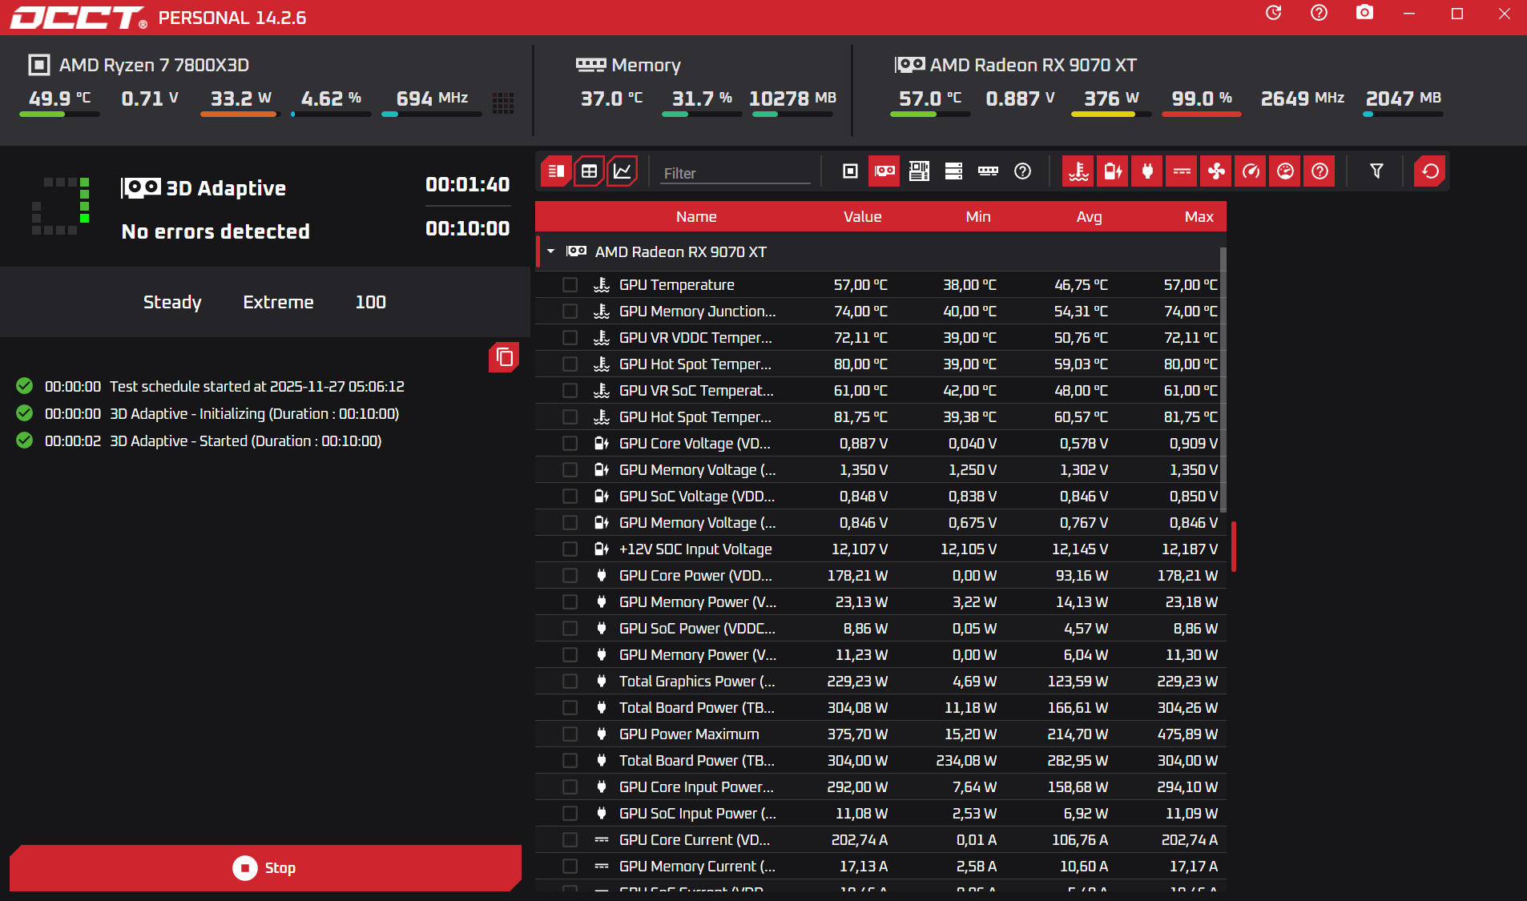The width and height of the screenshot is (1527, 901).
Task: Stop the running 3D Adaptive test
Action: [x=265, y=868]
